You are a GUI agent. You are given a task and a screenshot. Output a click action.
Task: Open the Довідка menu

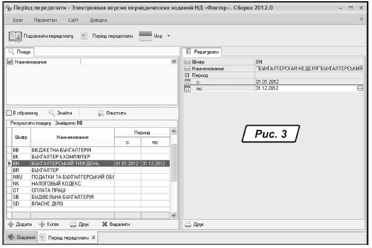click(97, 20)
